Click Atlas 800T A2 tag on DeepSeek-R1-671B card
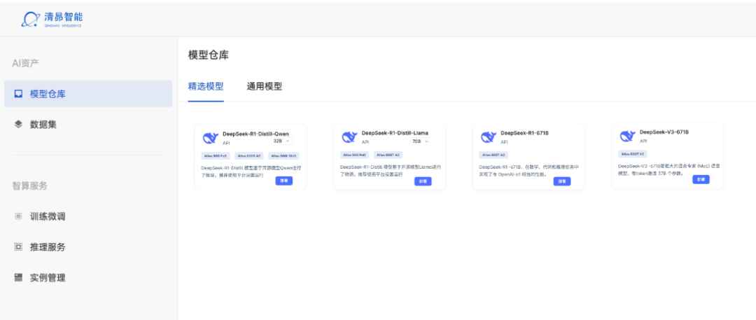Image resolution: width=756 pixels, height=320 pixels. pos(493,155)
